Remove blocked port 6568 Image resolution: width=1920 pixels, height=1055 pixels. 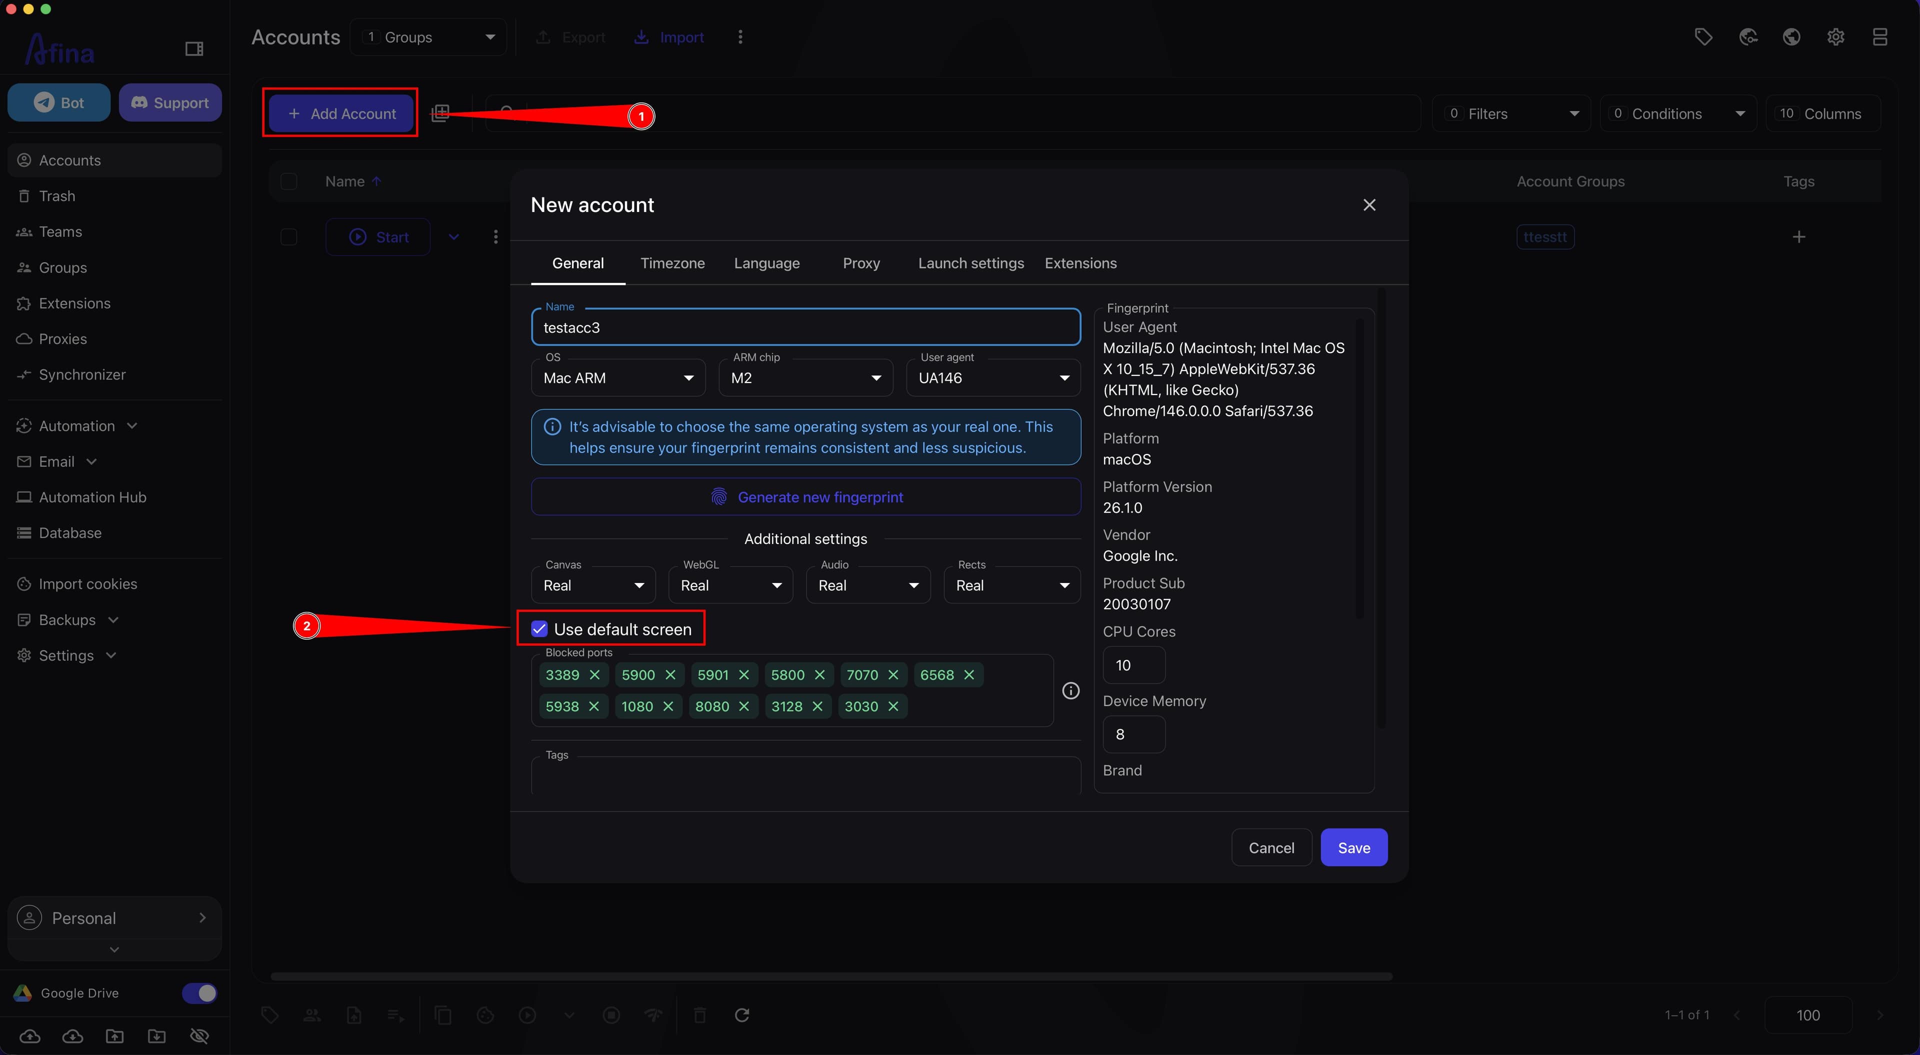coord(969,675)
